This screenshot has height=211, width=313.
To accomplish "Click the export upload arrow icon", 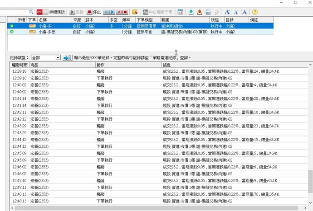I will 199,12.
